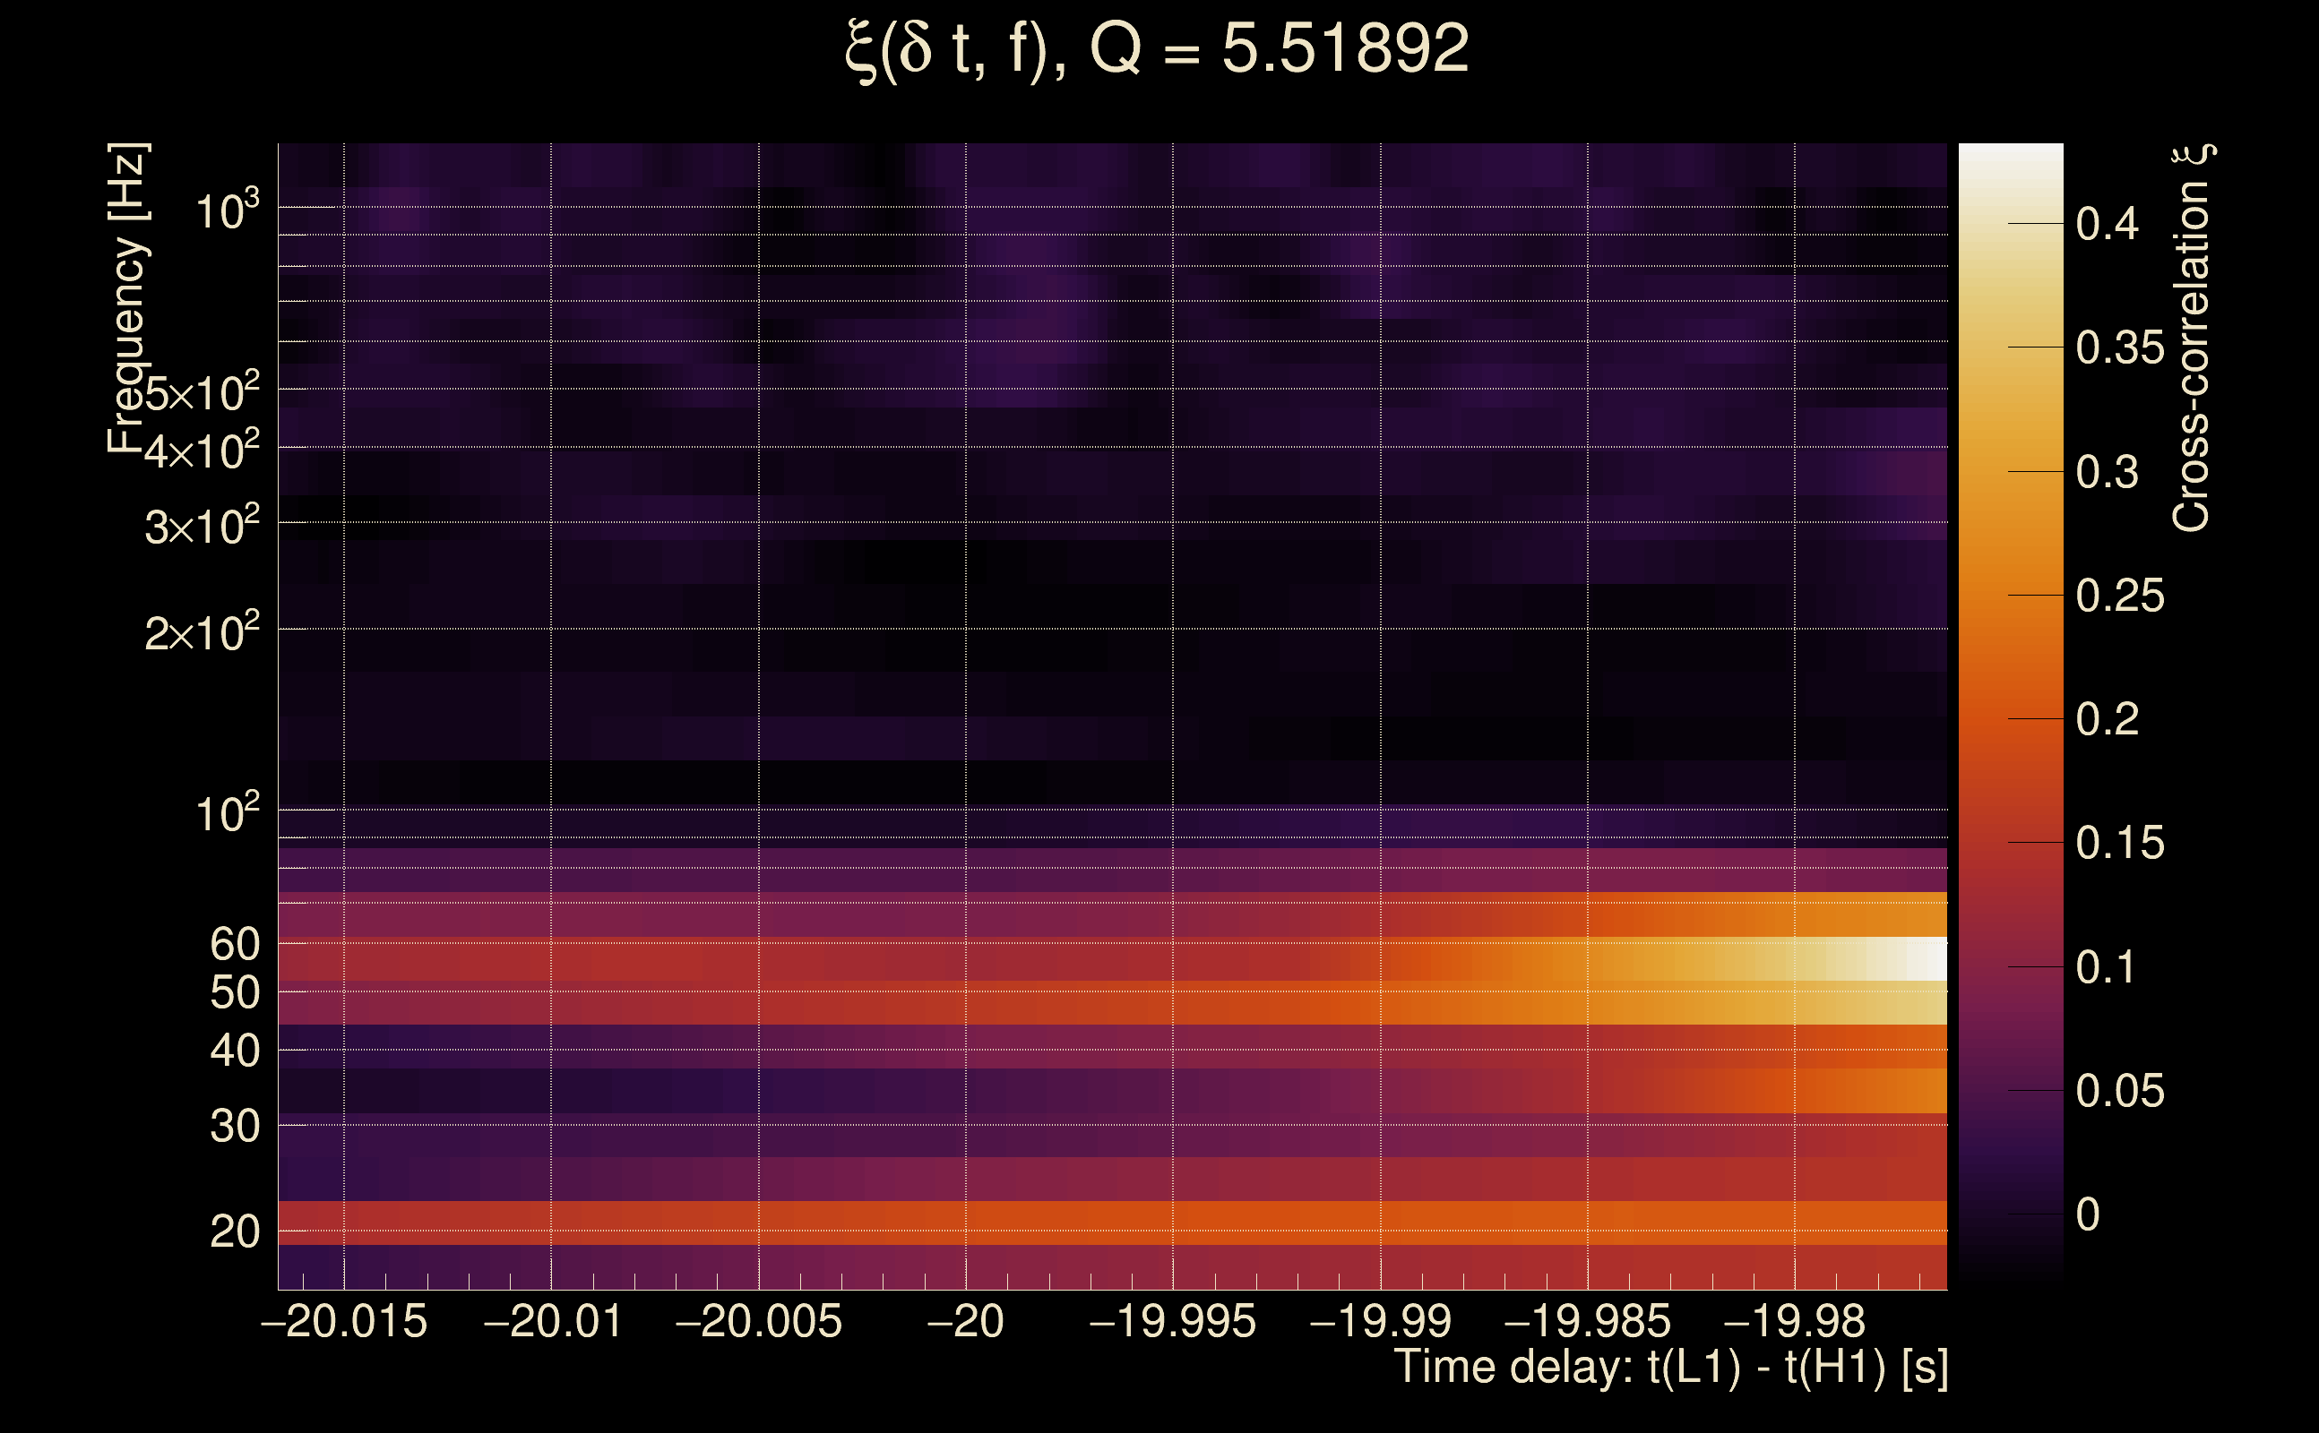2319x1433 pixels.
Task: Click the 0.1 colorbar tick label
Action: (2106, 967)
